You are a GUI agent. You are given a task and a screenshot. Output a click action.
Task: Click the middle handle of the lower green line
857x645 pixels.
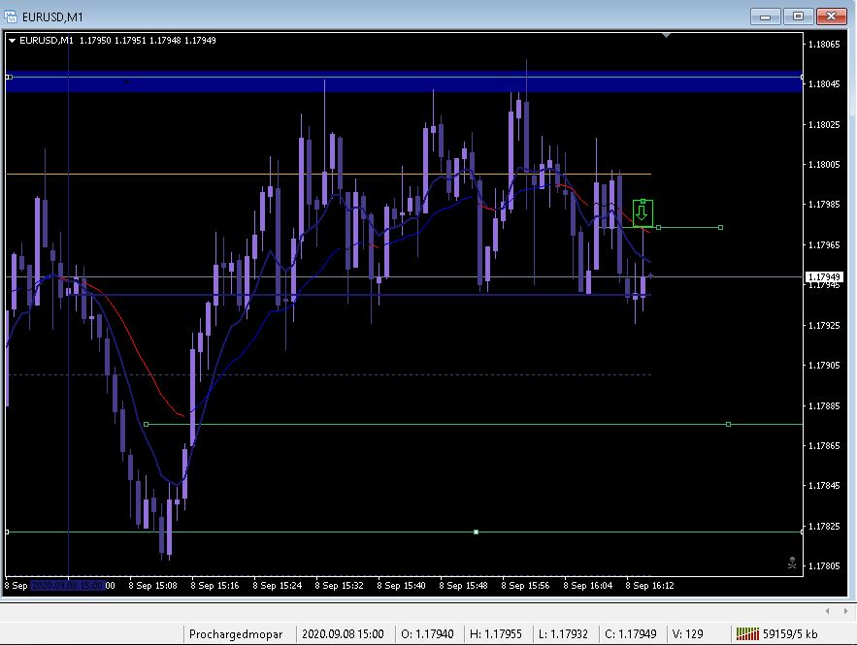476,532
